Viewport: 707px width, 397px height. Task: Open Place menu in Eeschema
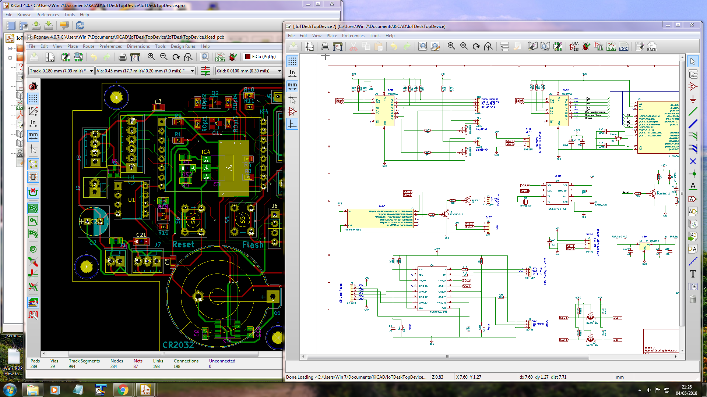331,36
